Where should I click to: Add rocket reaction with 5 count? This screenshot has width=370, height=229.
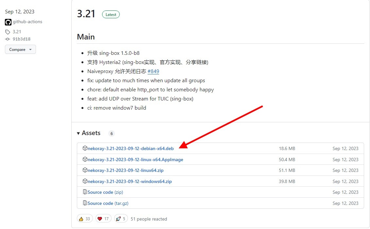point(121,219)
